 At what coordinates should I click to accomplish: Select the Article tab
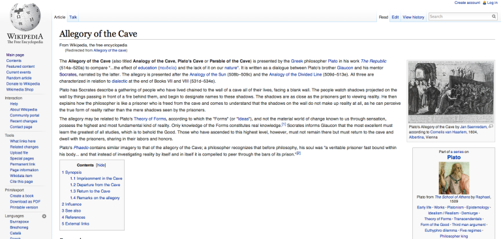[x=60, y=17]
